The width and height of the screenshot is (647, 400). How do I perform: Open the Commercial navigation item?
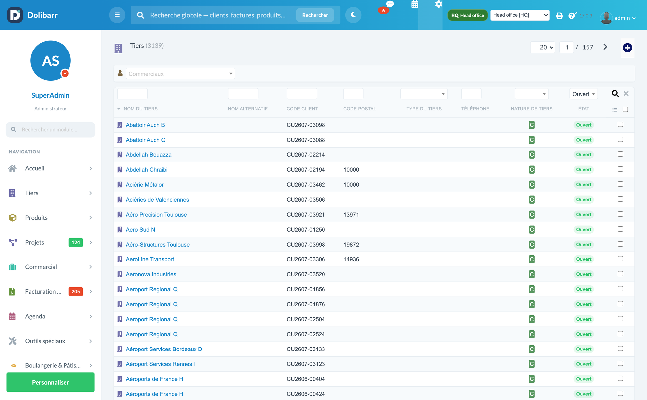[51, 267]
